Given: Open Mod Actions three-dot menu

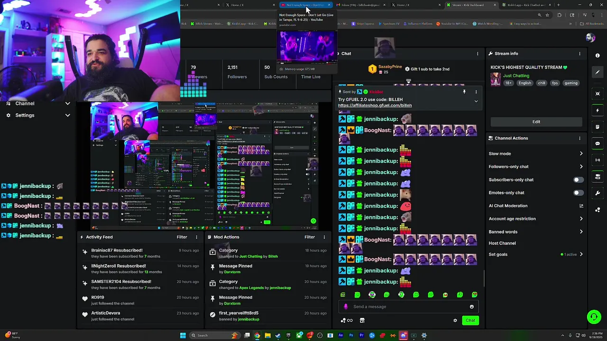Looking at the screenshot, I should click(x=324, y=237).
